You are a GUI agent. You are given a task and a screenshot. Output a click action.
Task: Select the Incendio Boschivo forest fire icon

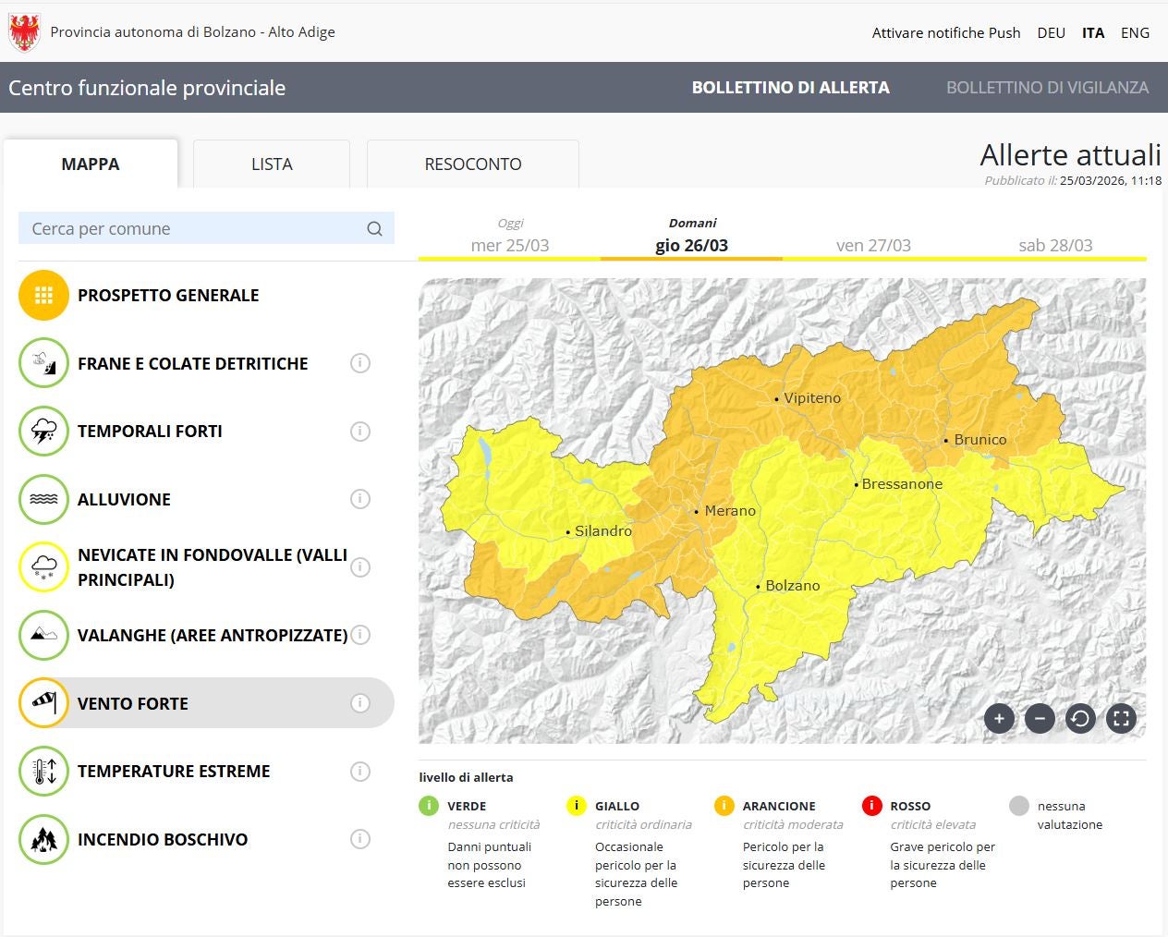pos(43,839)
